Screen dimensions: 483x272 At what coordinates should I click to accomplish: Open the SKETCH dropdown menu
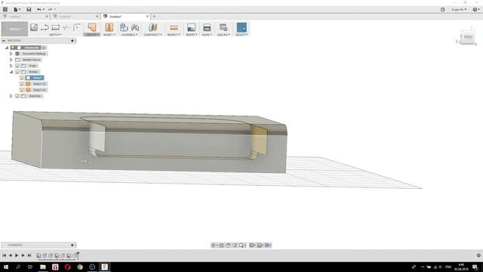pyautogui.click(x=55, y=35)
